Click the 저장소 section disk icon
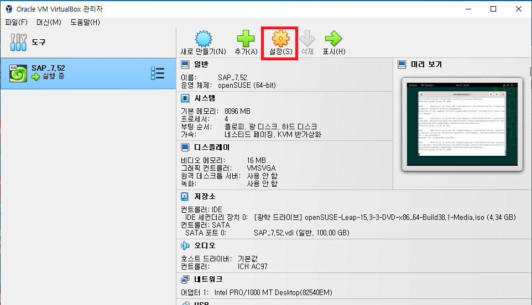Image resolution: width=532 pixels, height=305 pixels. (x=185, y=197)
